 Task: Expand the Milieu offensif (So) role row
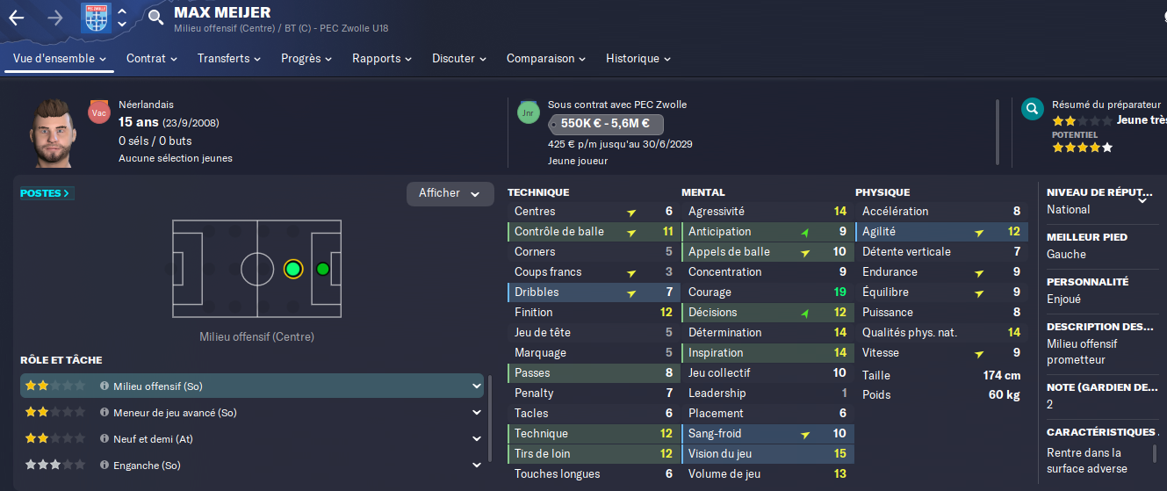477,386
